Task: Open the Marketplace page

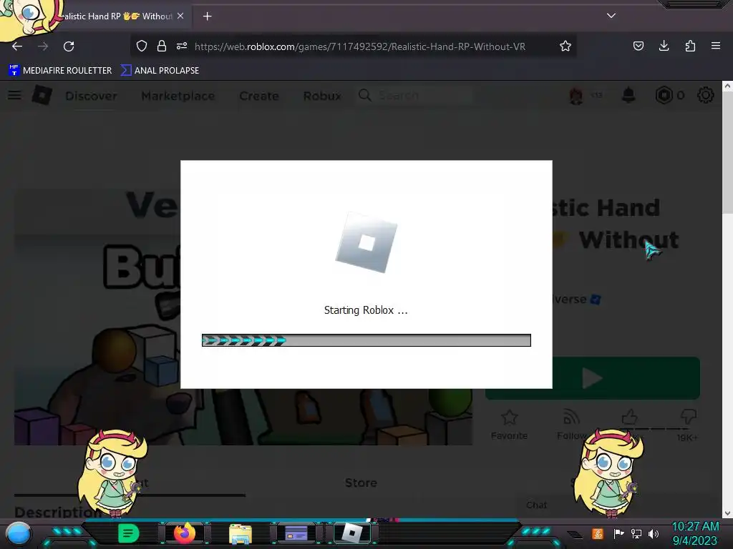Action: coord(178,96)
